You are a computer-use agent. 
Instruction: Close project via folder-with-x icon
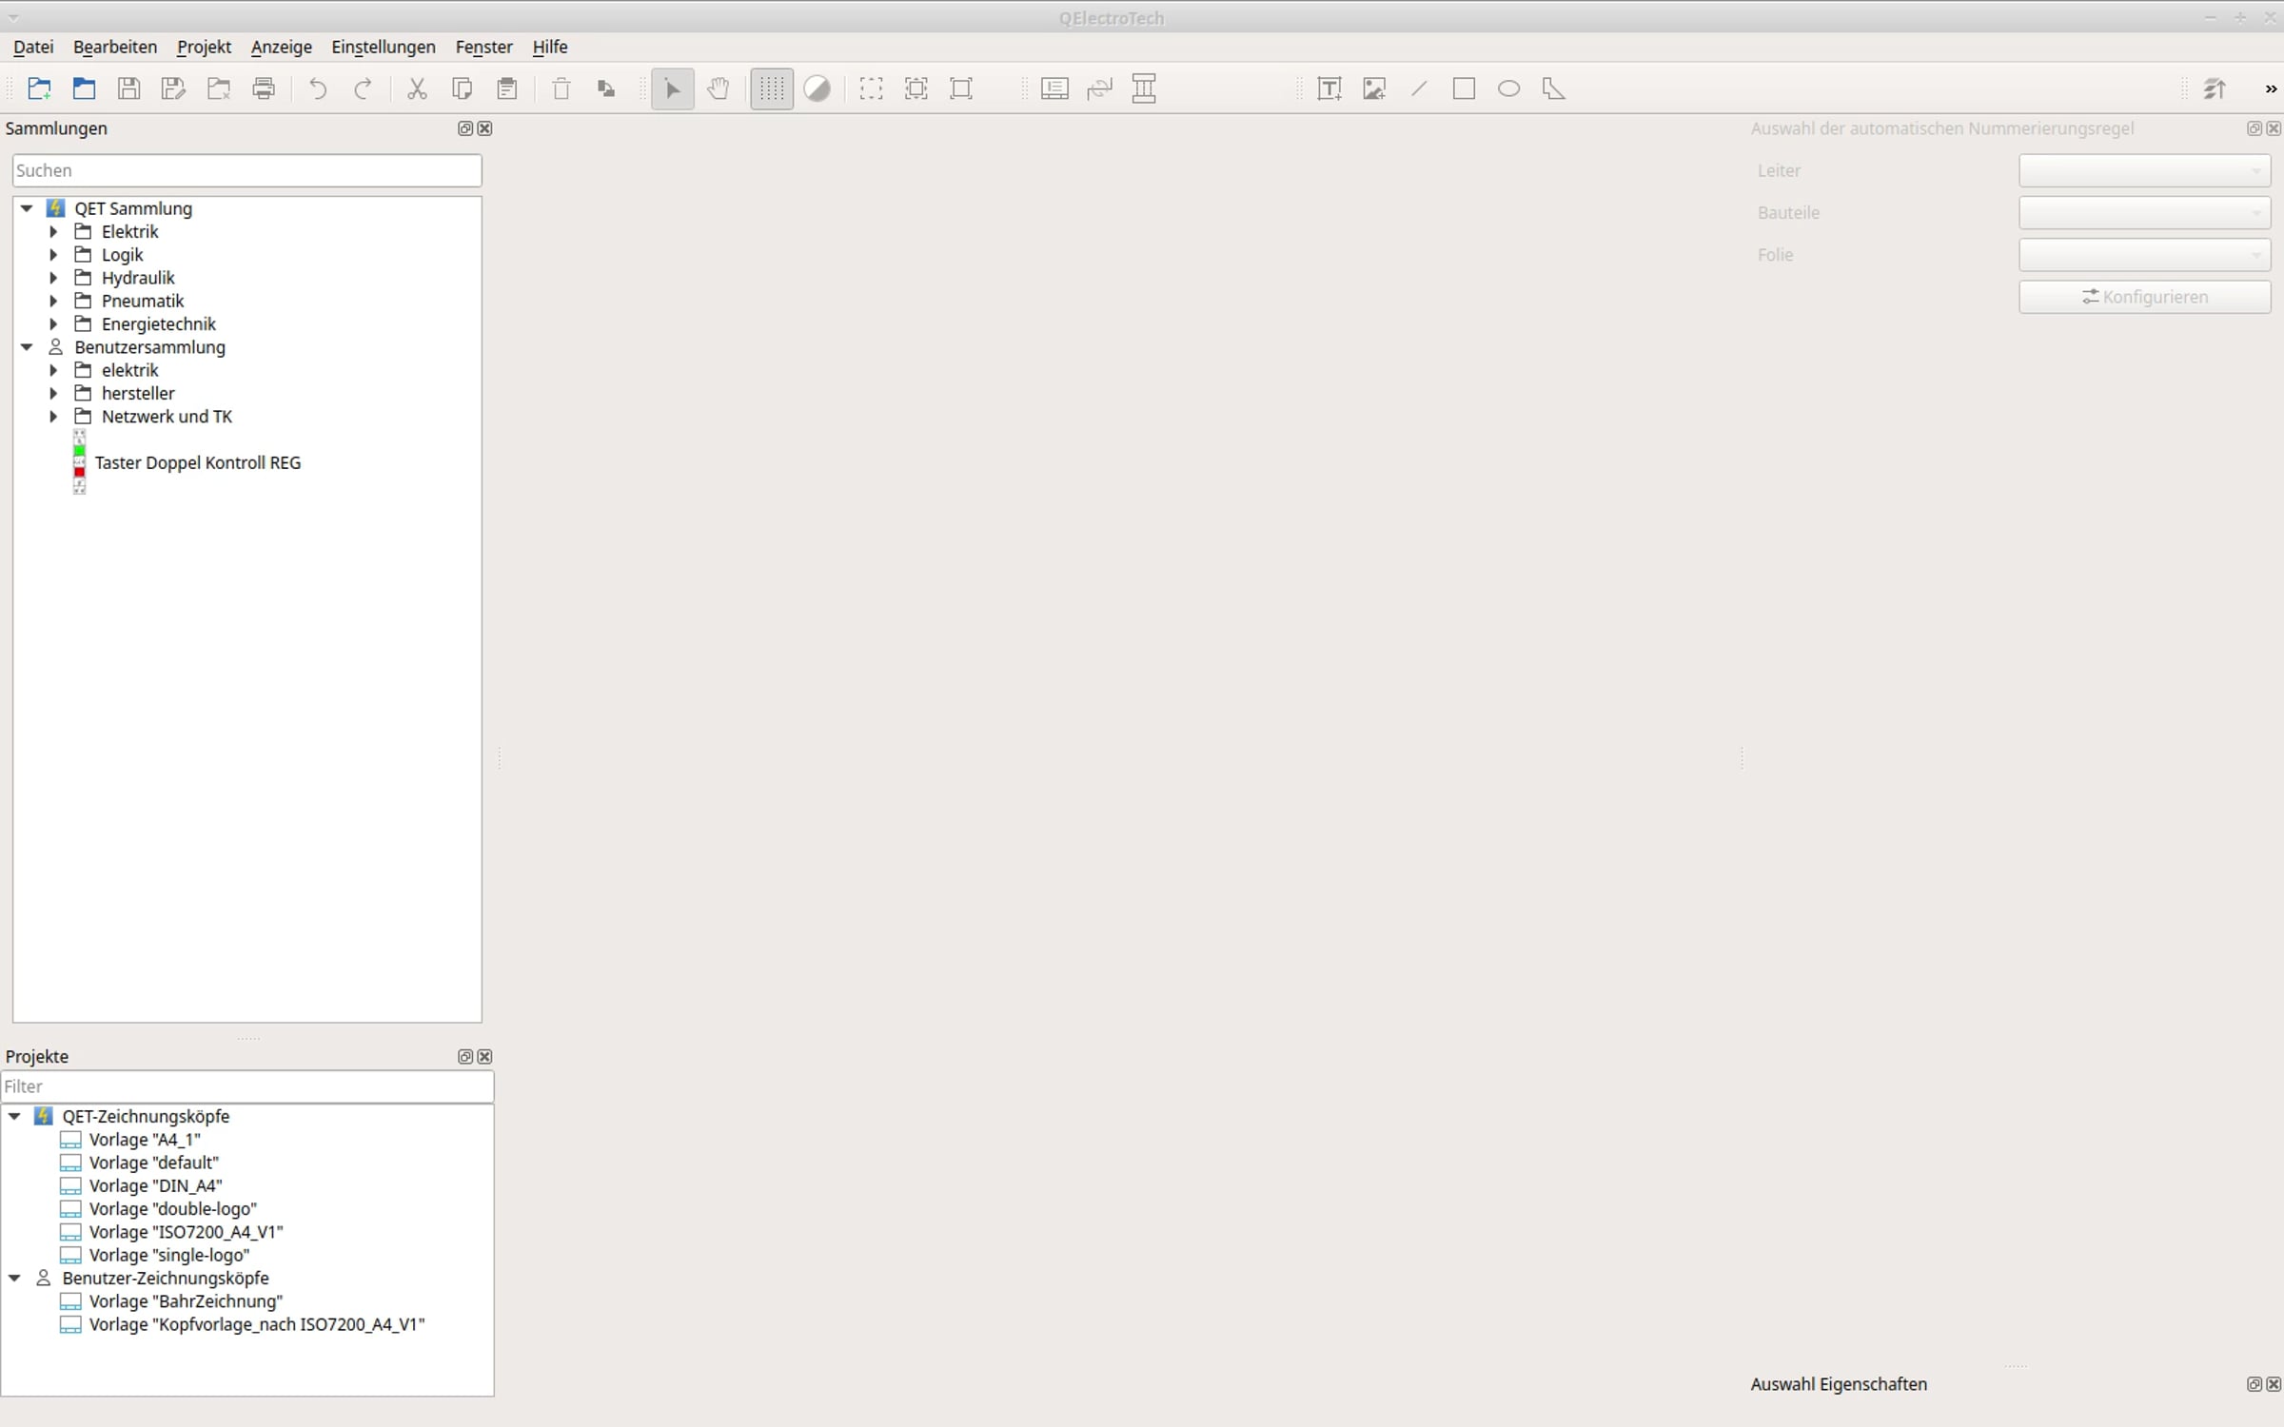point(219,88)
